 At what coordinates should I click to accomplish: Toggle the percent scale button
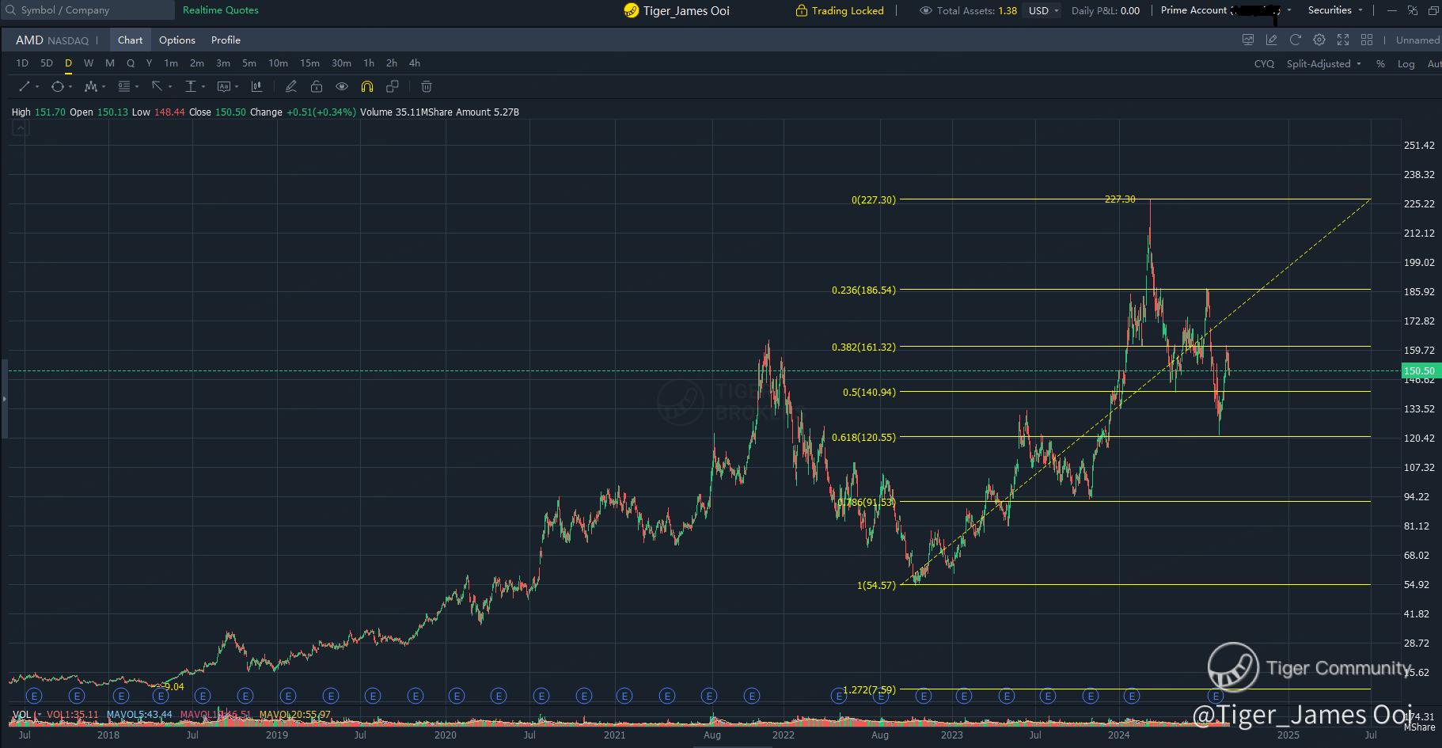pyautogui.click(x=1380, y=63)
